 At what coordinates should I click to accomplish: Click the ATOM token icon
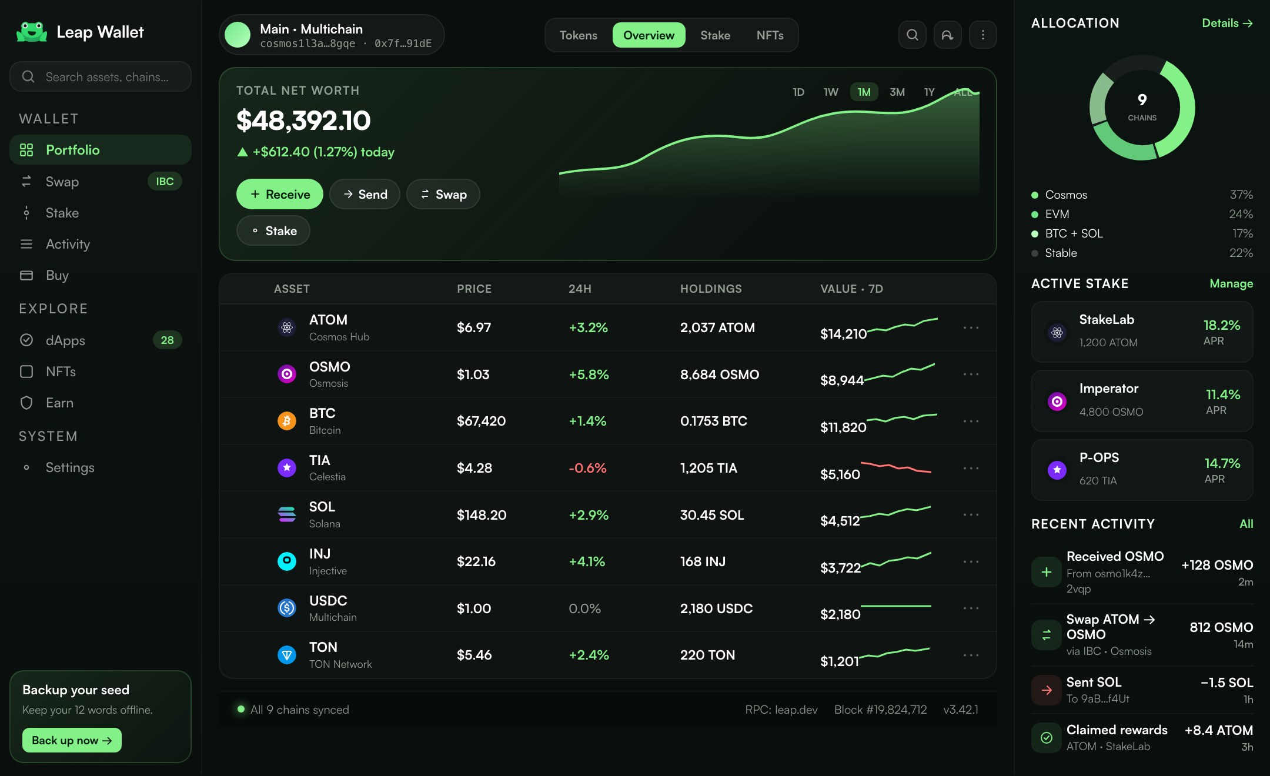tap(287, 327)
